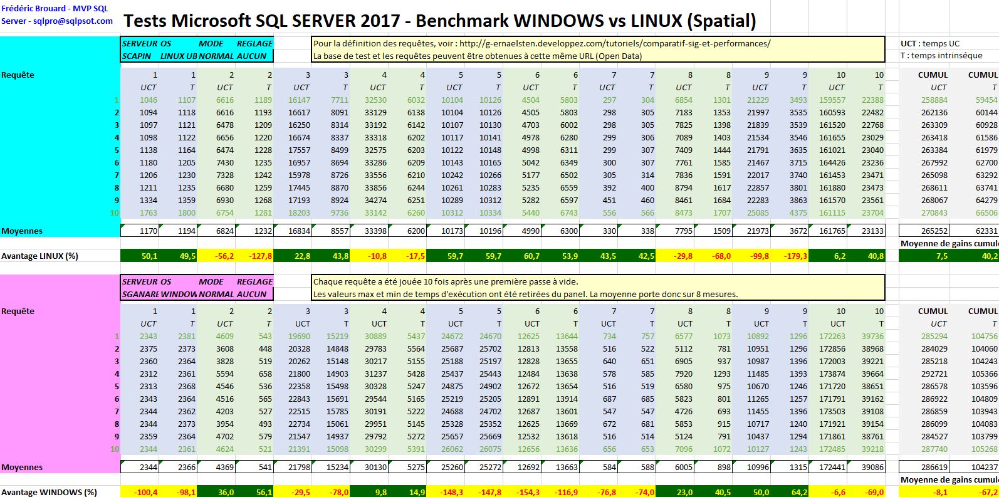The height and width of the screenshot is (497, 999).
Task: Click the SCAPIN server name cell
Action: pos(137,56)
